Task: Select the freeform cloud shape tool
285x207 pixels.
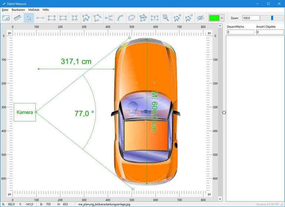Action: click(x=132, y=17)
